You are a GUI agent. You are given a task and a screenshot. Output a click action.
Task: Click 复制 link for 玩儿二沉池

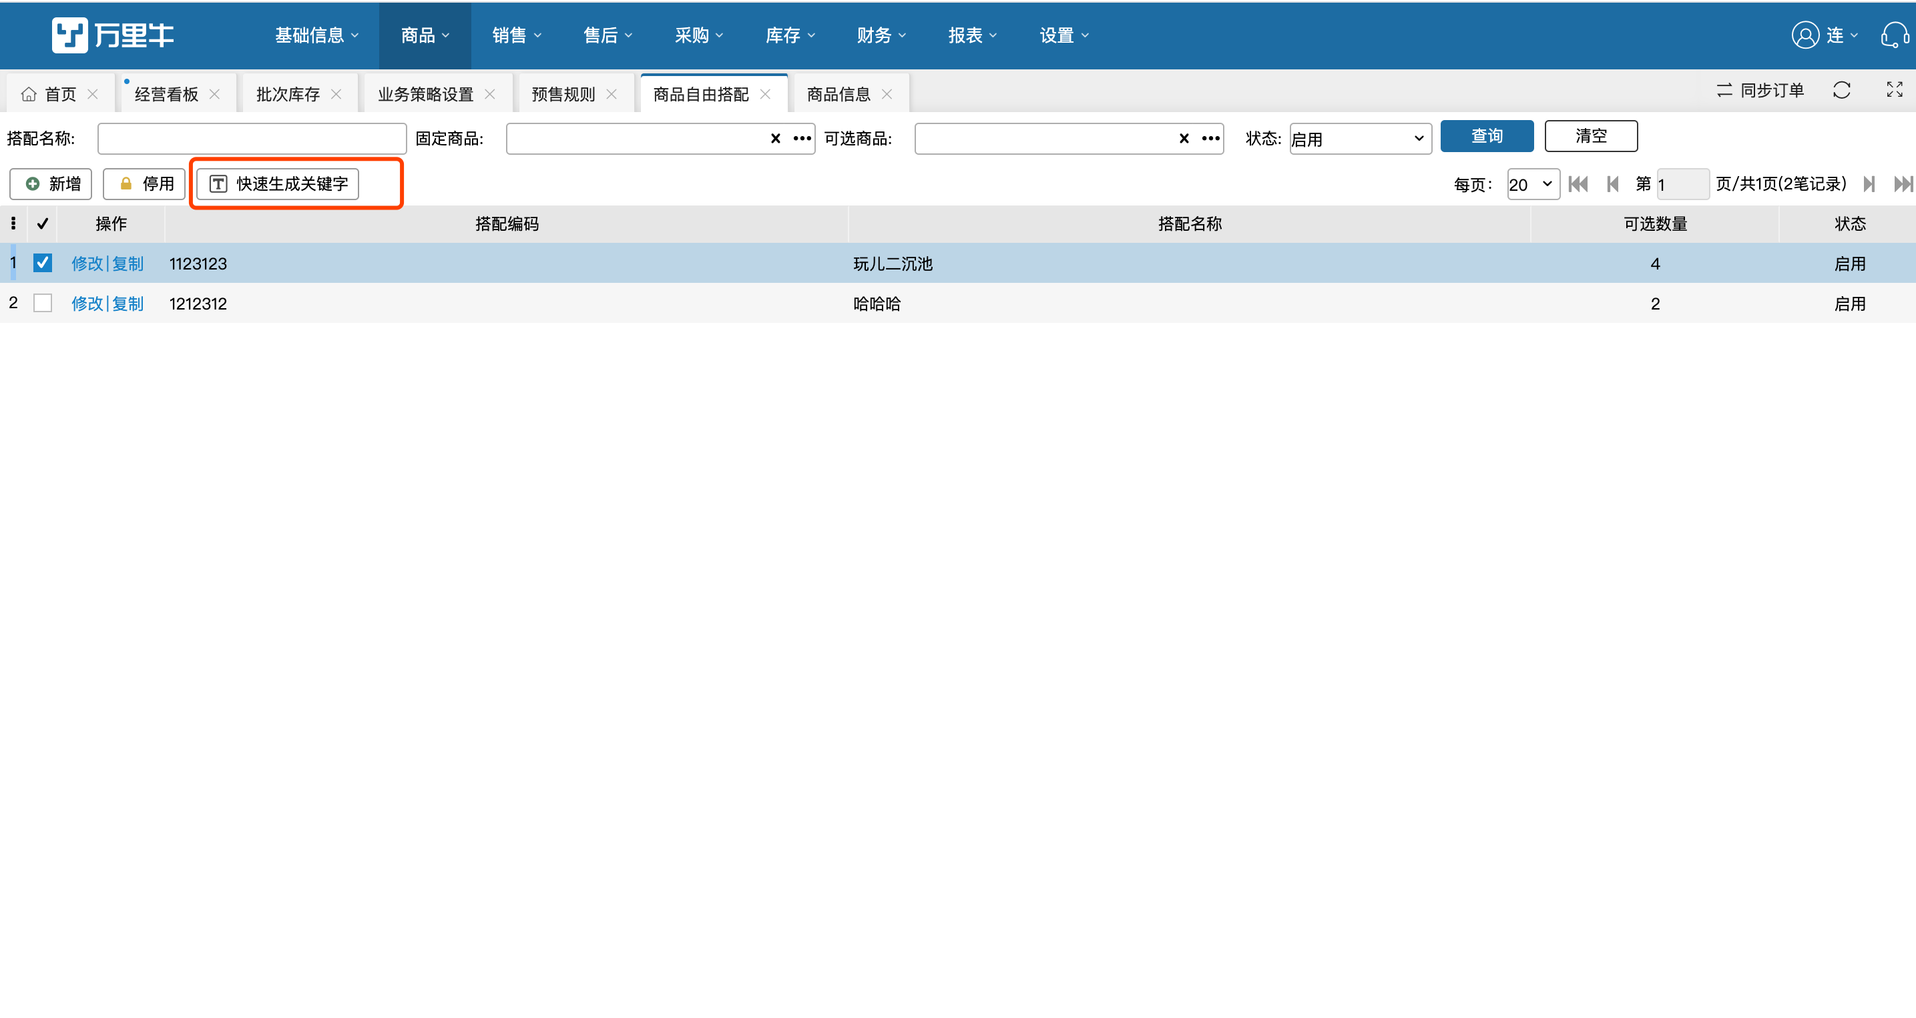(128, 263)
